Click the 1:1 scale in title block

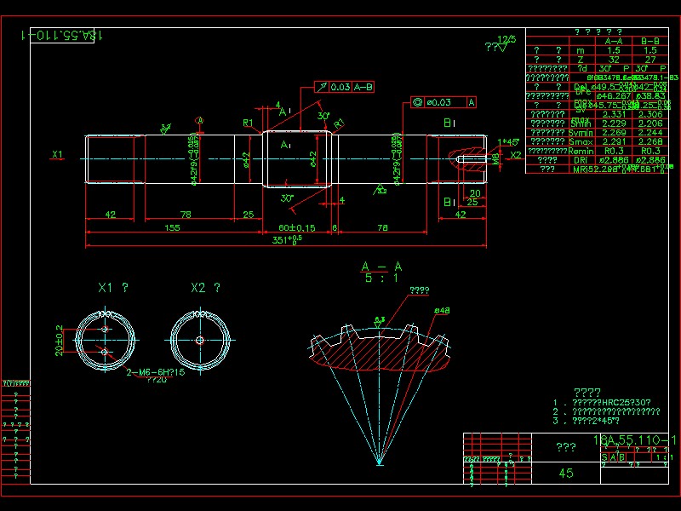665,457
